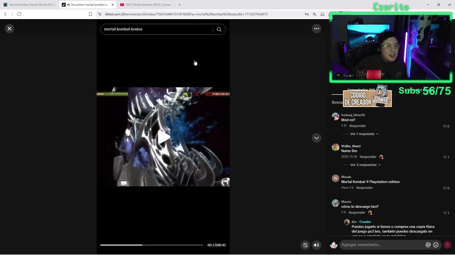Image resolution: width=455 pixels, height=255 pixels.
Task: Click Wasab's W avatar
Action: (336, 178)
